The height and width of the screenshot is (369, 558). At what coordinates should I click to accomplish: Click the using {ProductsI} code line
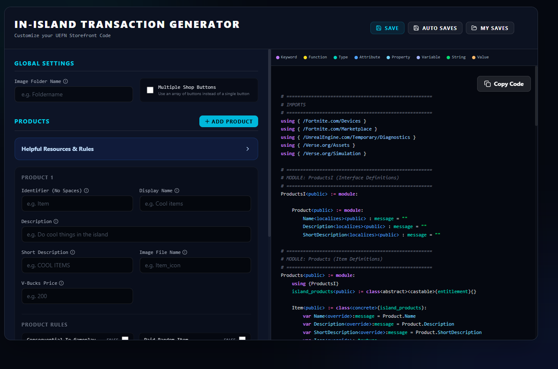pos(315,283)
